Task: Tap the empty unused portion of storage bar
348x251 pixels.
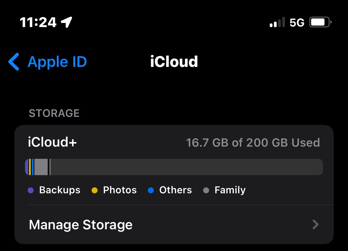Action: tap(184, 167)
